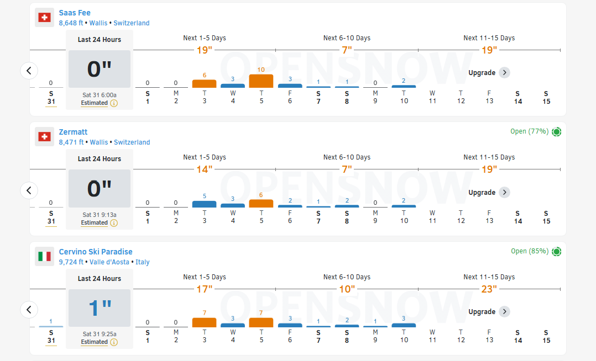
Task: Click the Italian flag beside Cervino Ski Paradise
Action: [x=44, y=256]
